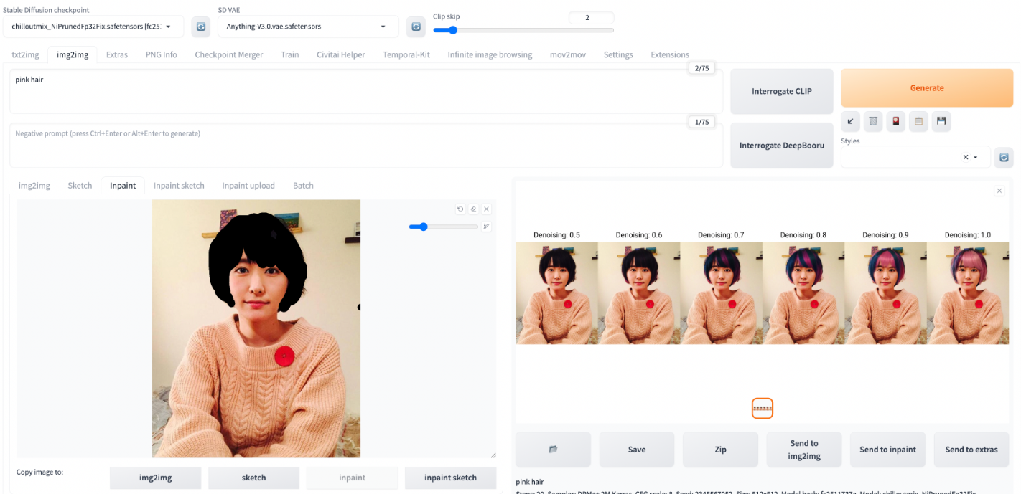Save current prompt as style with the floppy icon
Image resolution: width=1021 pixels, height=494 pixels.
coord(941,121)
